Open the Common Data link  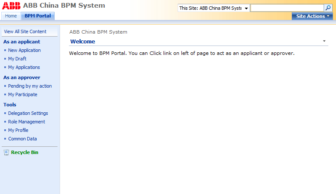tap(23, 139)
